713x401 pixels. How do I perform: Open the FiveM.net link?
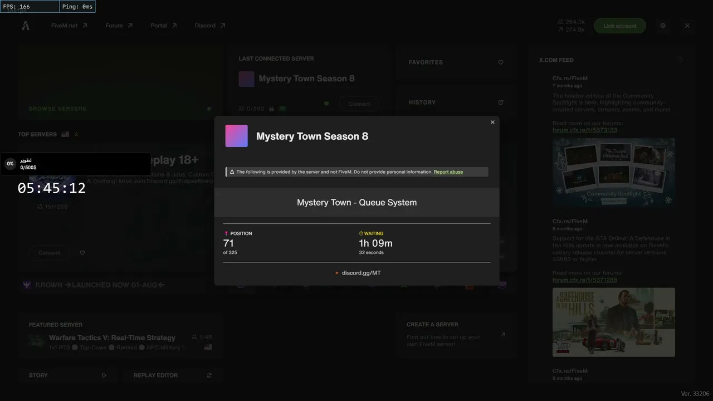click(x=69, y=26)
